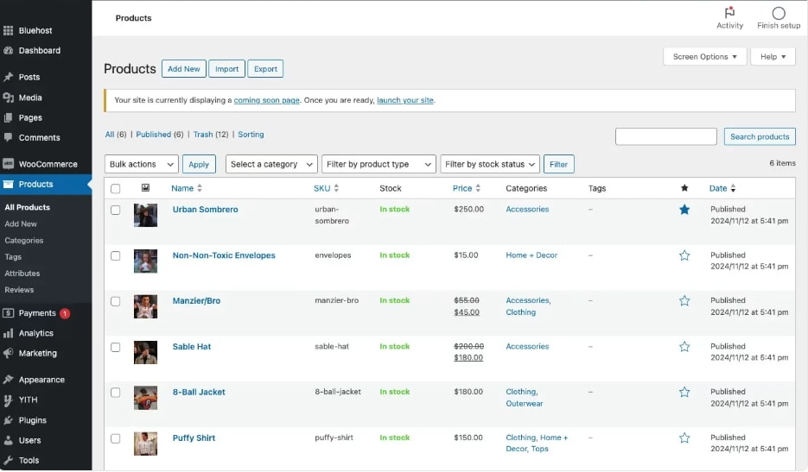
Task: Click the search products input field
Action: click(665, 136)
